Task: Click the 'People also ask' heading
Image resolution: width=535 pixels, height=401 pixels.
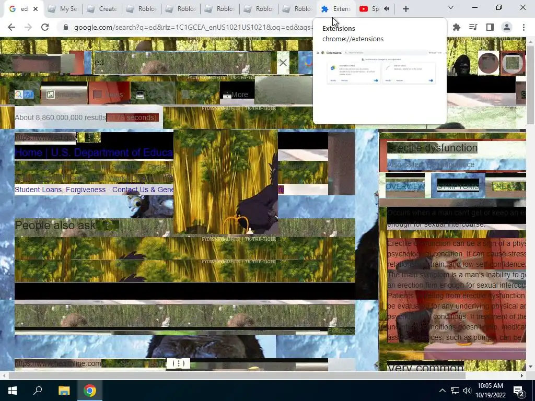Action: pos(55,225)
